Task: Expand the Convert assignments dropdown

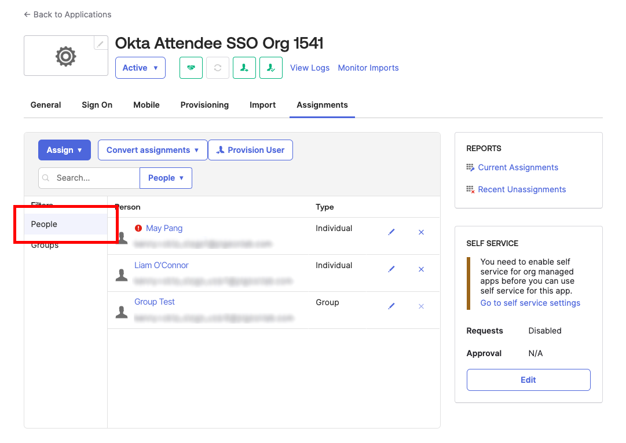Action: [x=152, y=150]
